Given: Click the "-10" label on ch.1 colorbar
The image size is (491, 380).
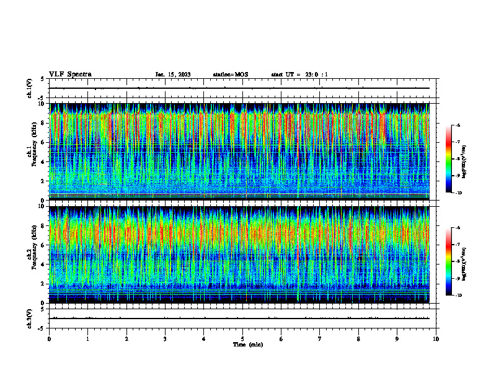Looking at the screenshot, I should click(459, 193).
